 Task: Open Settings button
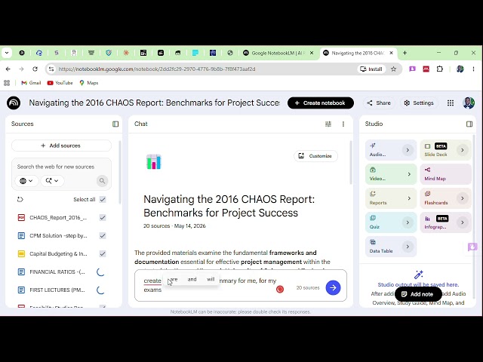click(419, 103)
